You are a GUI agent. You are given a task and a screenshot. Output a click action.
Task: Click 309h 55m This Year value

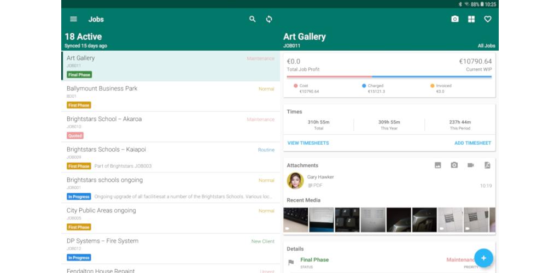coord(389,122)
